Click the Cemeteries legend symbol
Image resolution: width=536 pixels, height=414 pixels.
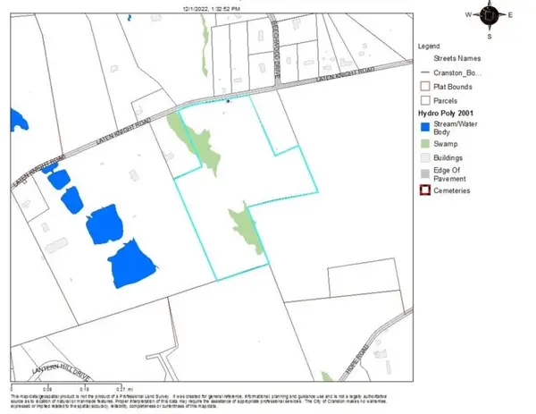pyautogui.click(x=425, y=189)
